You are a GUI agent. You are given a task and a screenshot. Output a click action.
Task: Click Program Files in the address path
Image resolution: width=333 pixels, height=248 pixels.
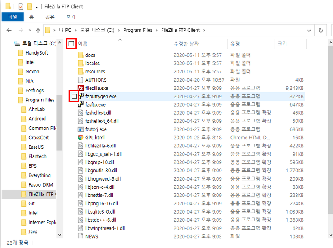138,30
